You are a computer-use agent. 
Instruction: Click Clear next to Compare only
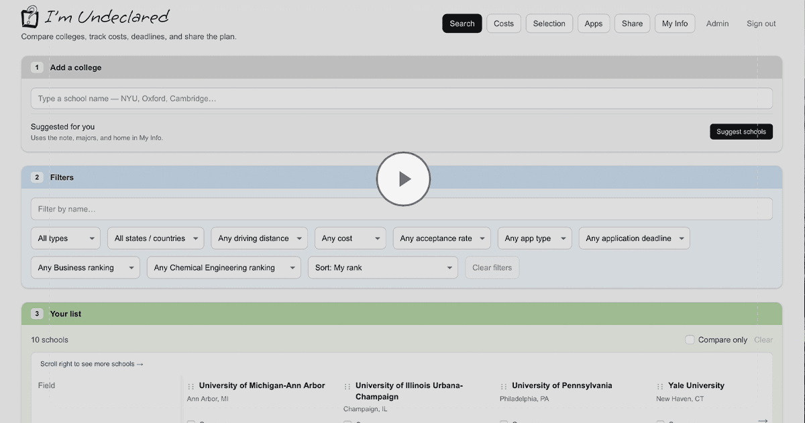763,340
